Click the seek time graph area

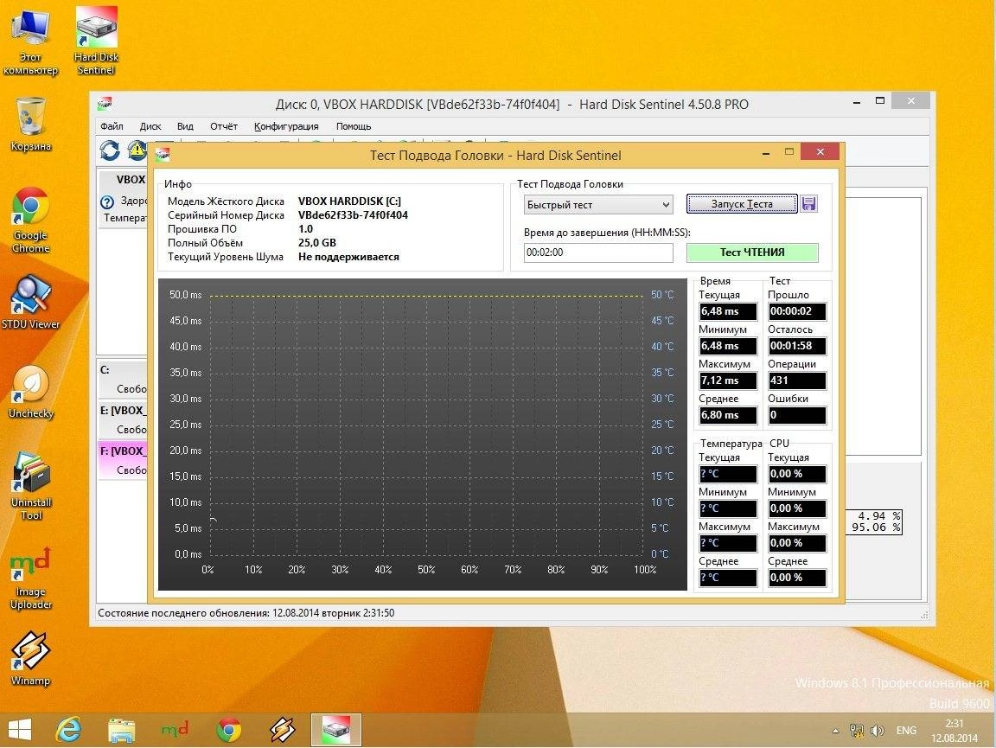[x=423, y=434]
